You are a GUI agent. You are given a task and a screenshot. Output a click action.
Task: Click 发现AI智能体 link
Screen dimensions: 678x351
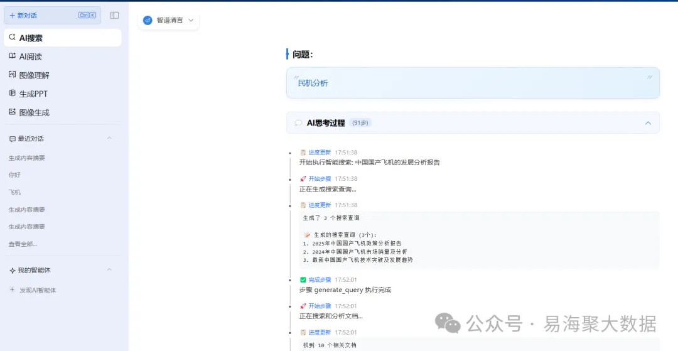tap(38, 290)
